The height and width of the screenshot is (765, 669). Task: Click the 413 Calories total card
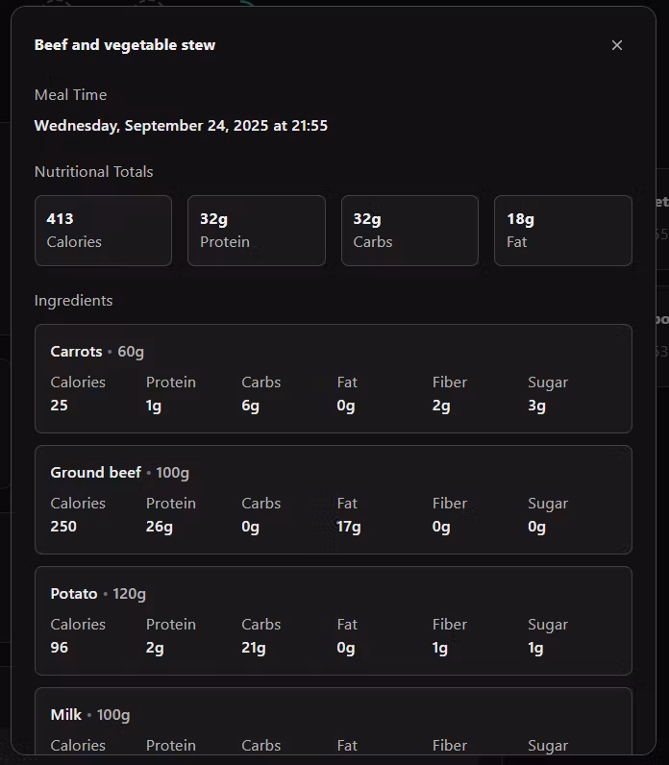103,231
